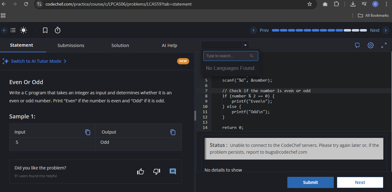This screenshot has height=192, width=392.
Task: Open the browser downloads icon
Action: [x=353, y=4]
